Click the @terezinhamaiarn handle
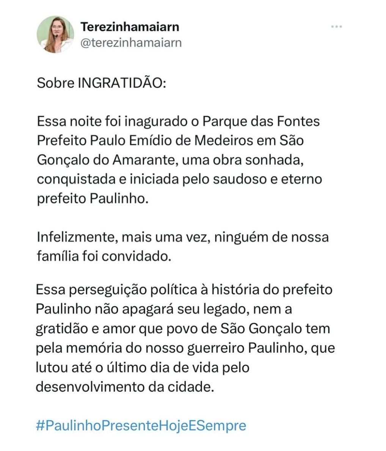This screenshot has height=451, width=386. pos(131,42)
